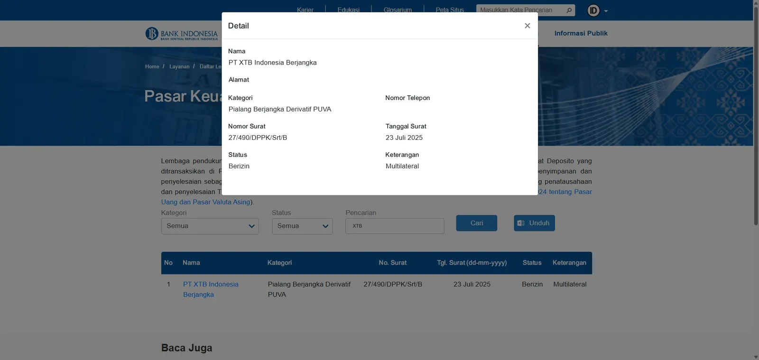Click the search magnifier icon in header
Screen dimensions: 759x360
(569, 10)
